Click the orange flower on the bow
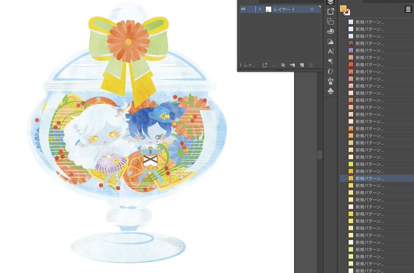The image size is (414, 273). [x=128, y=41]
